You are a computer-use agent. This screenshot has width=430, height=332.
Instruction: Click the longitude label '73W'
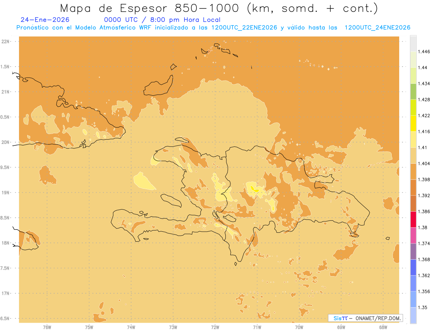pos(173,327)
